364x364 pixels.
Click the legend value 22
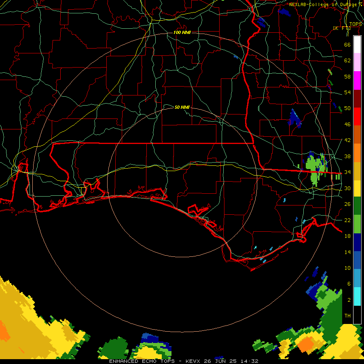tap(347, 220)
